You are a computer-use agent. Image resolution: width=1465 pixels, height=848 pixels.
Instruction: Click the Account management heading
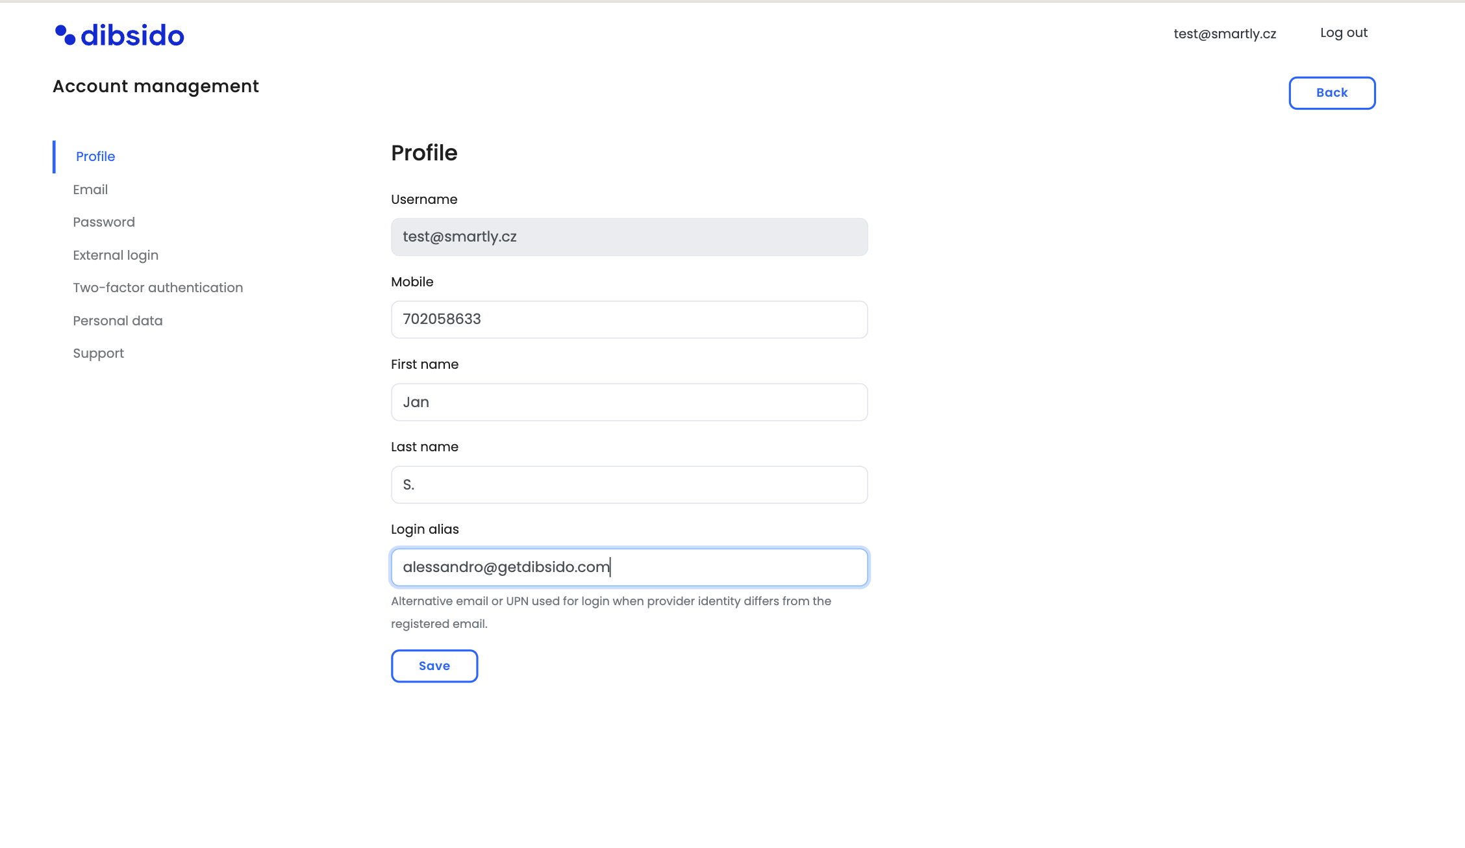tap(156, 86)
